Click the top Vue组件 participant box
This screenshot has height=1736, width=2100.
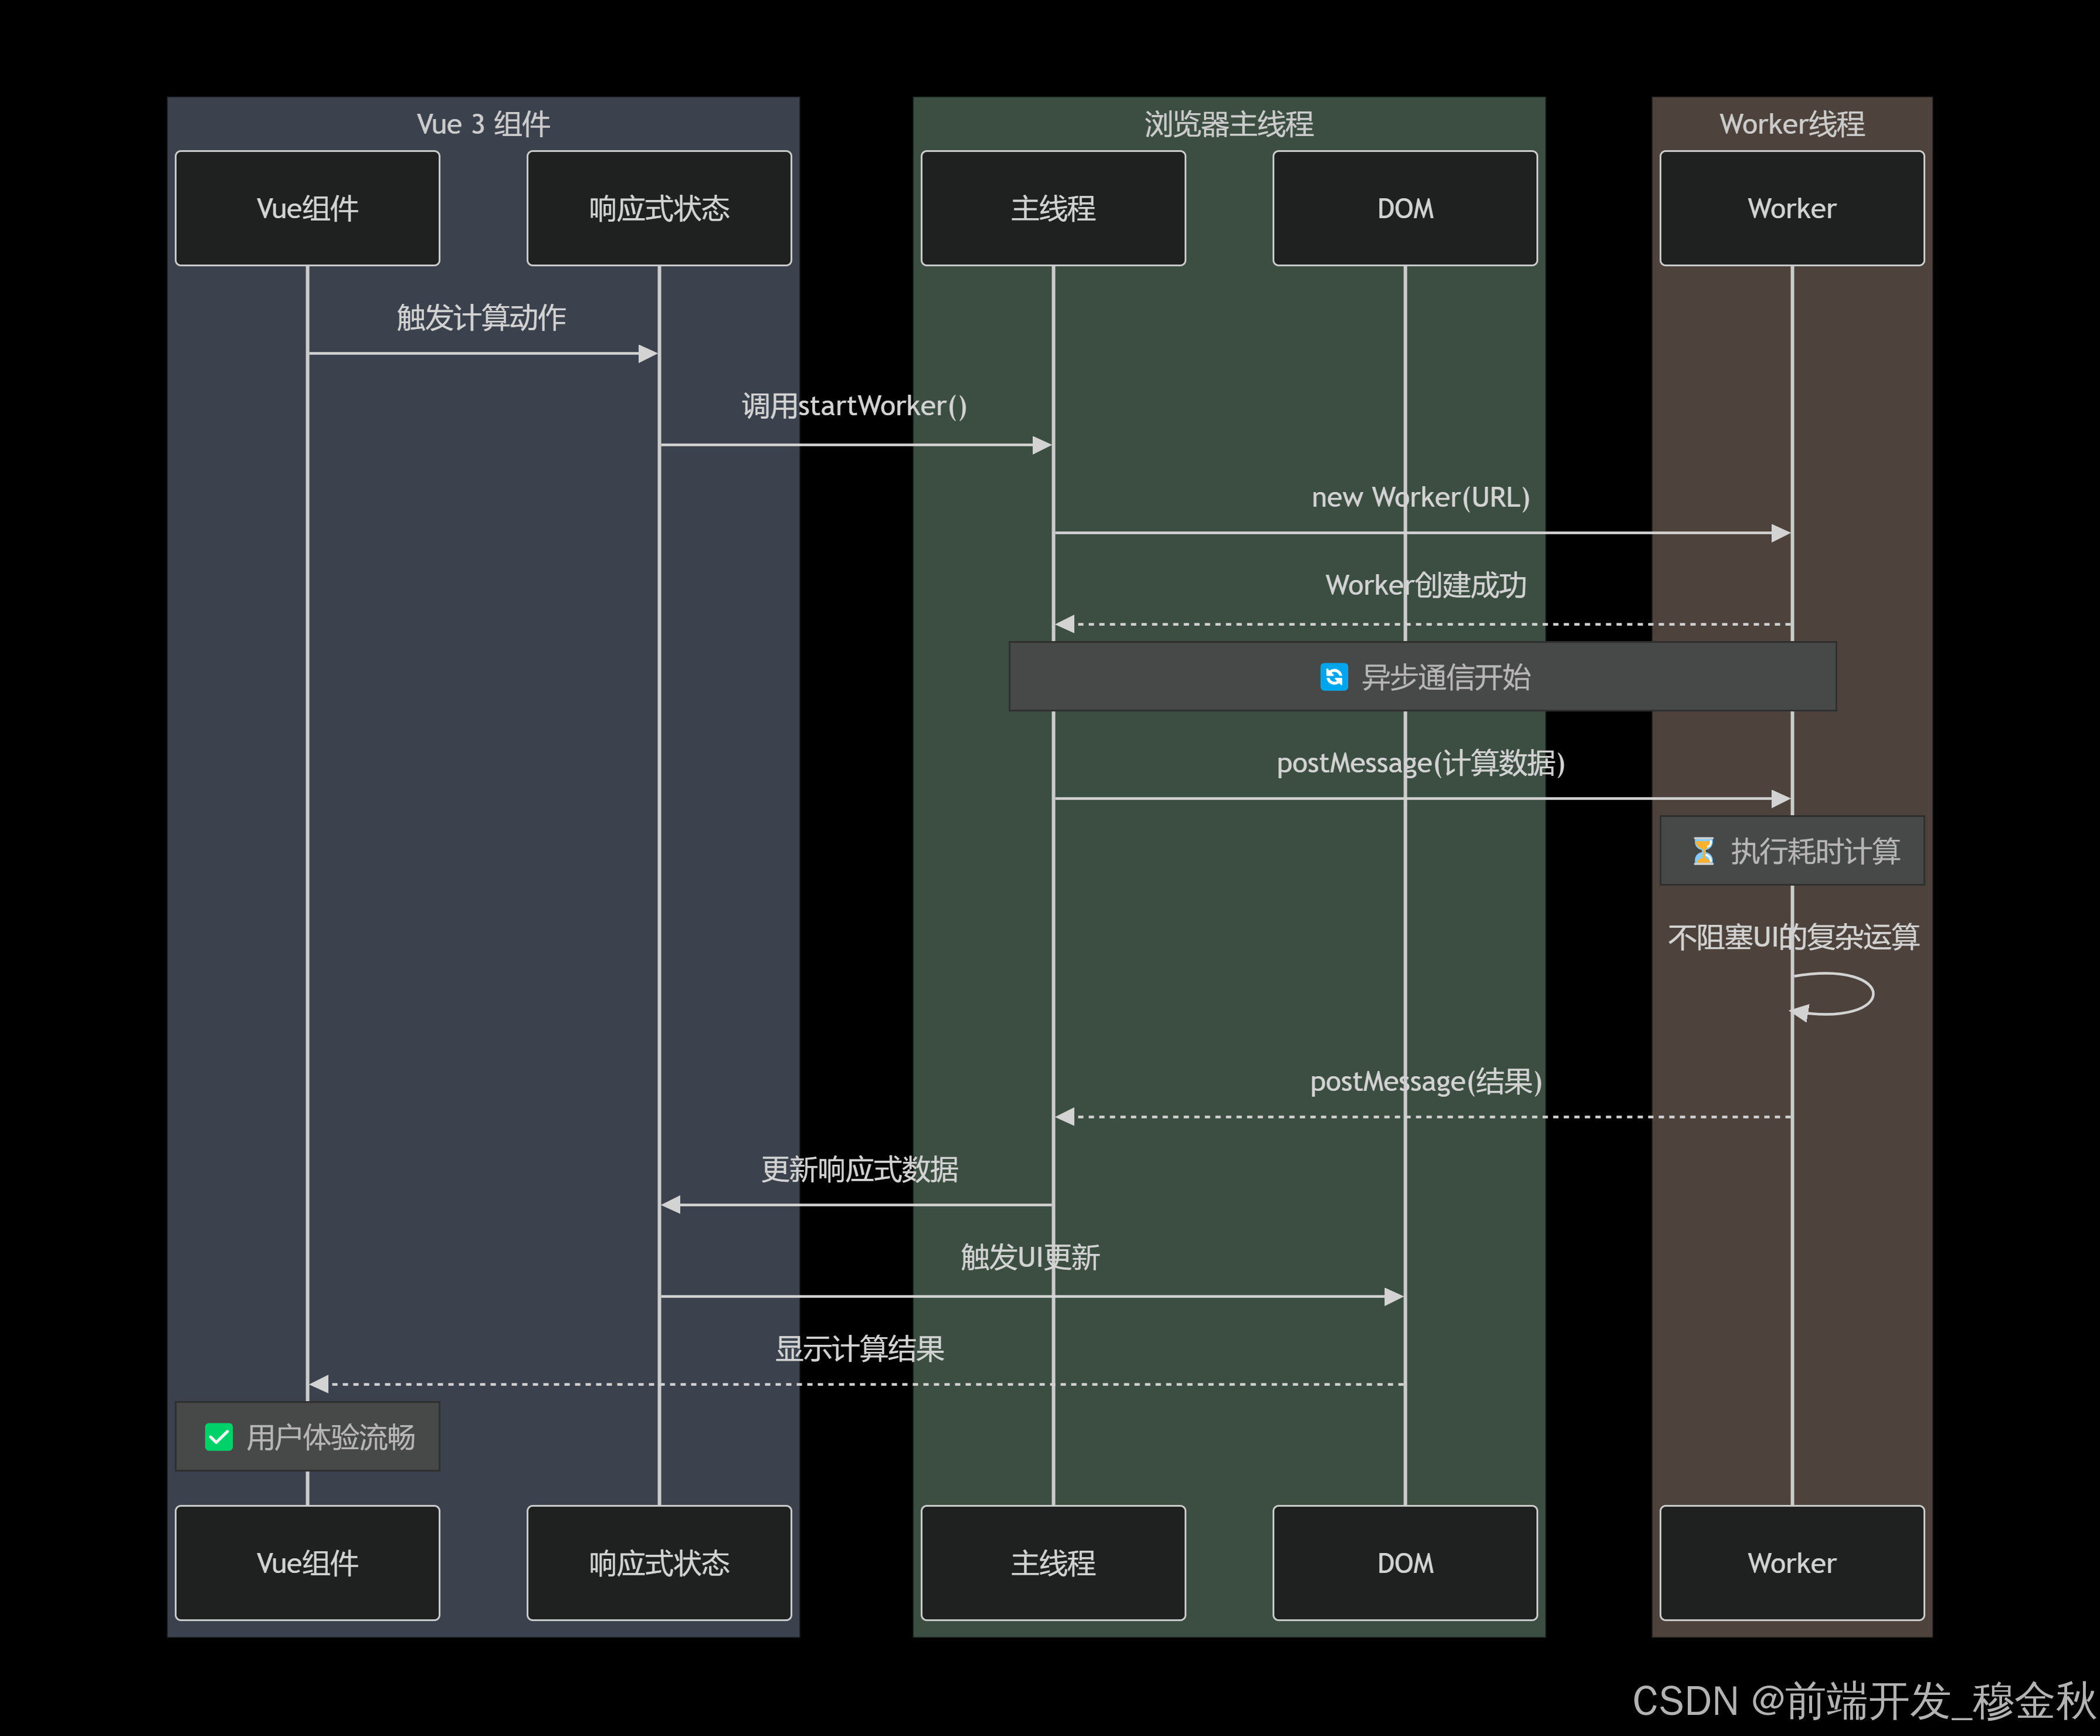(x=307, y=208)
